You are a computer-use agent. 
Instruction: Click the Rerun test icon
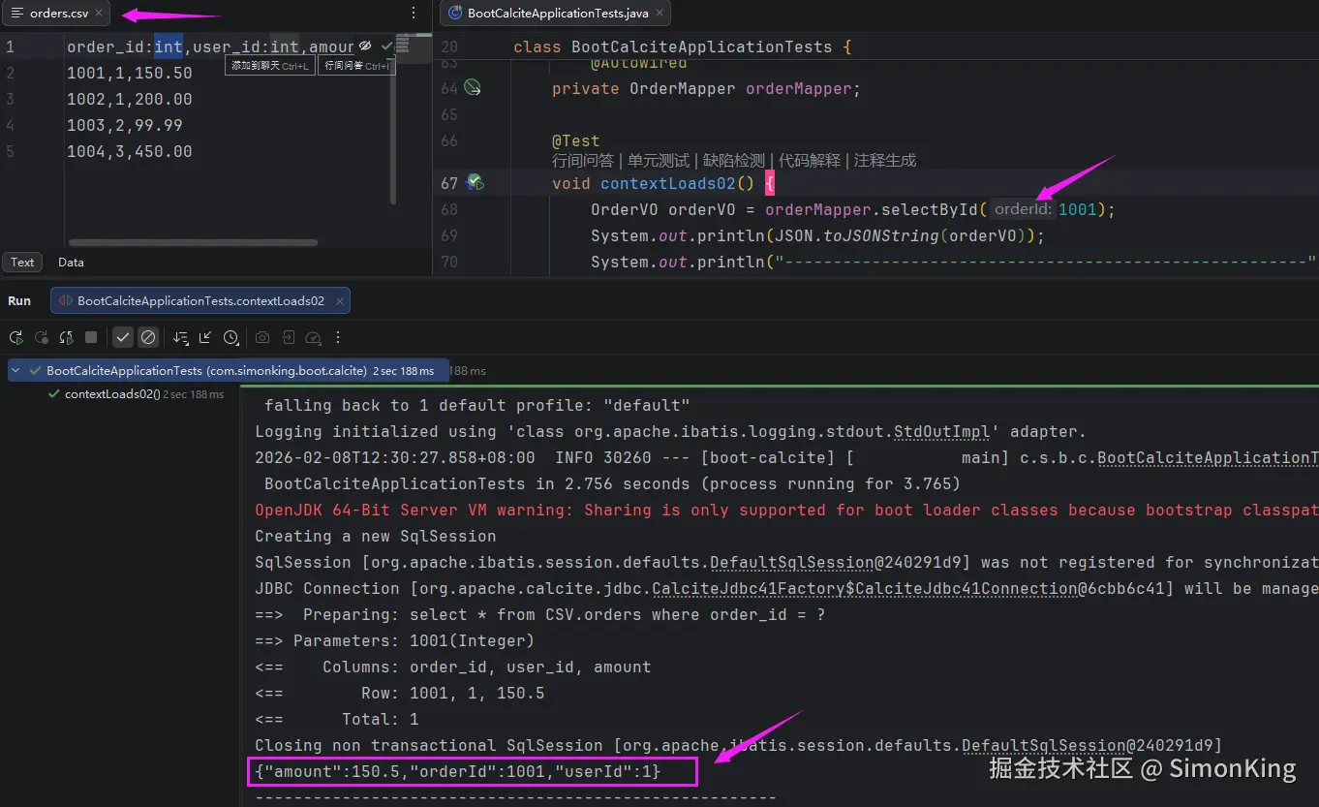tap(16, 338)
